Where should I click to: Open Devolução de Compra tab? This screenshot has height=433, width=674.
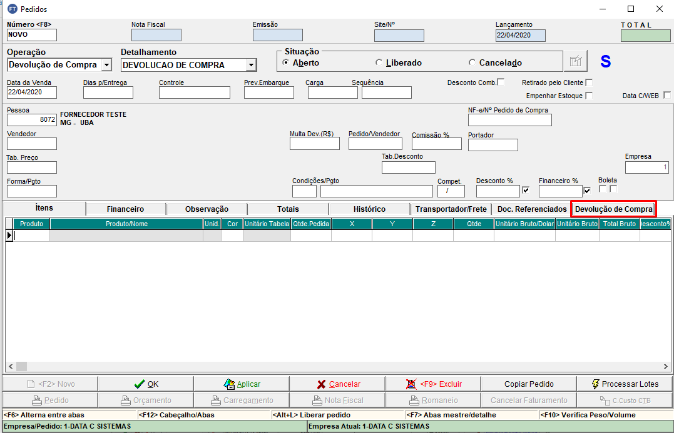pos(613,209)
